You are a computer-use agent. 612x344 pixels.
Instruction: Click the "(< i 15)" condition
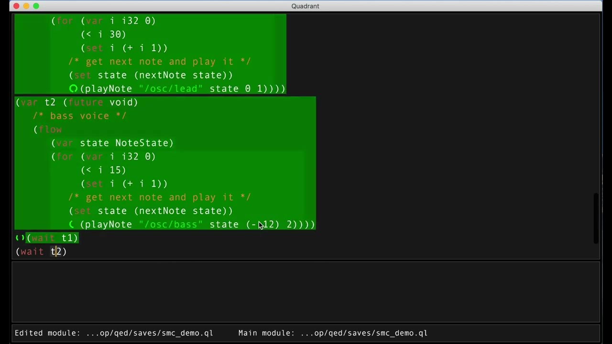tap(104, 170)
